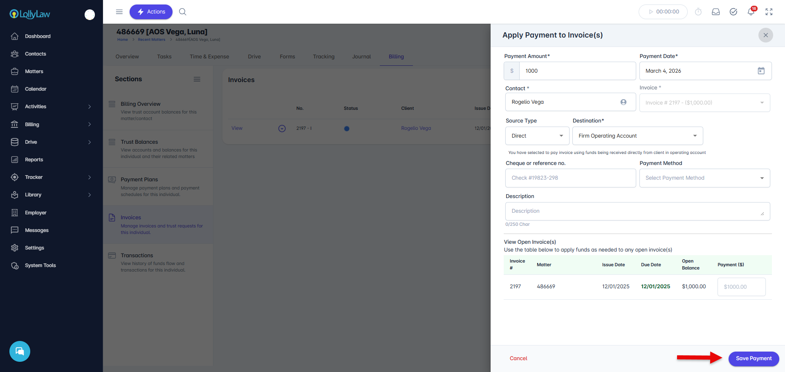This screenshot has width=785, height=372.
Task: Switch to the Journal tab
Action: 361,57
